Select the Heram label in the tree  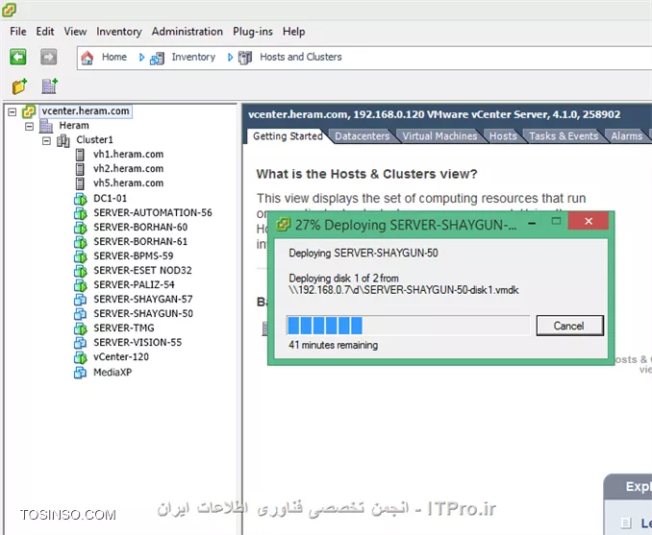(74, 126)
